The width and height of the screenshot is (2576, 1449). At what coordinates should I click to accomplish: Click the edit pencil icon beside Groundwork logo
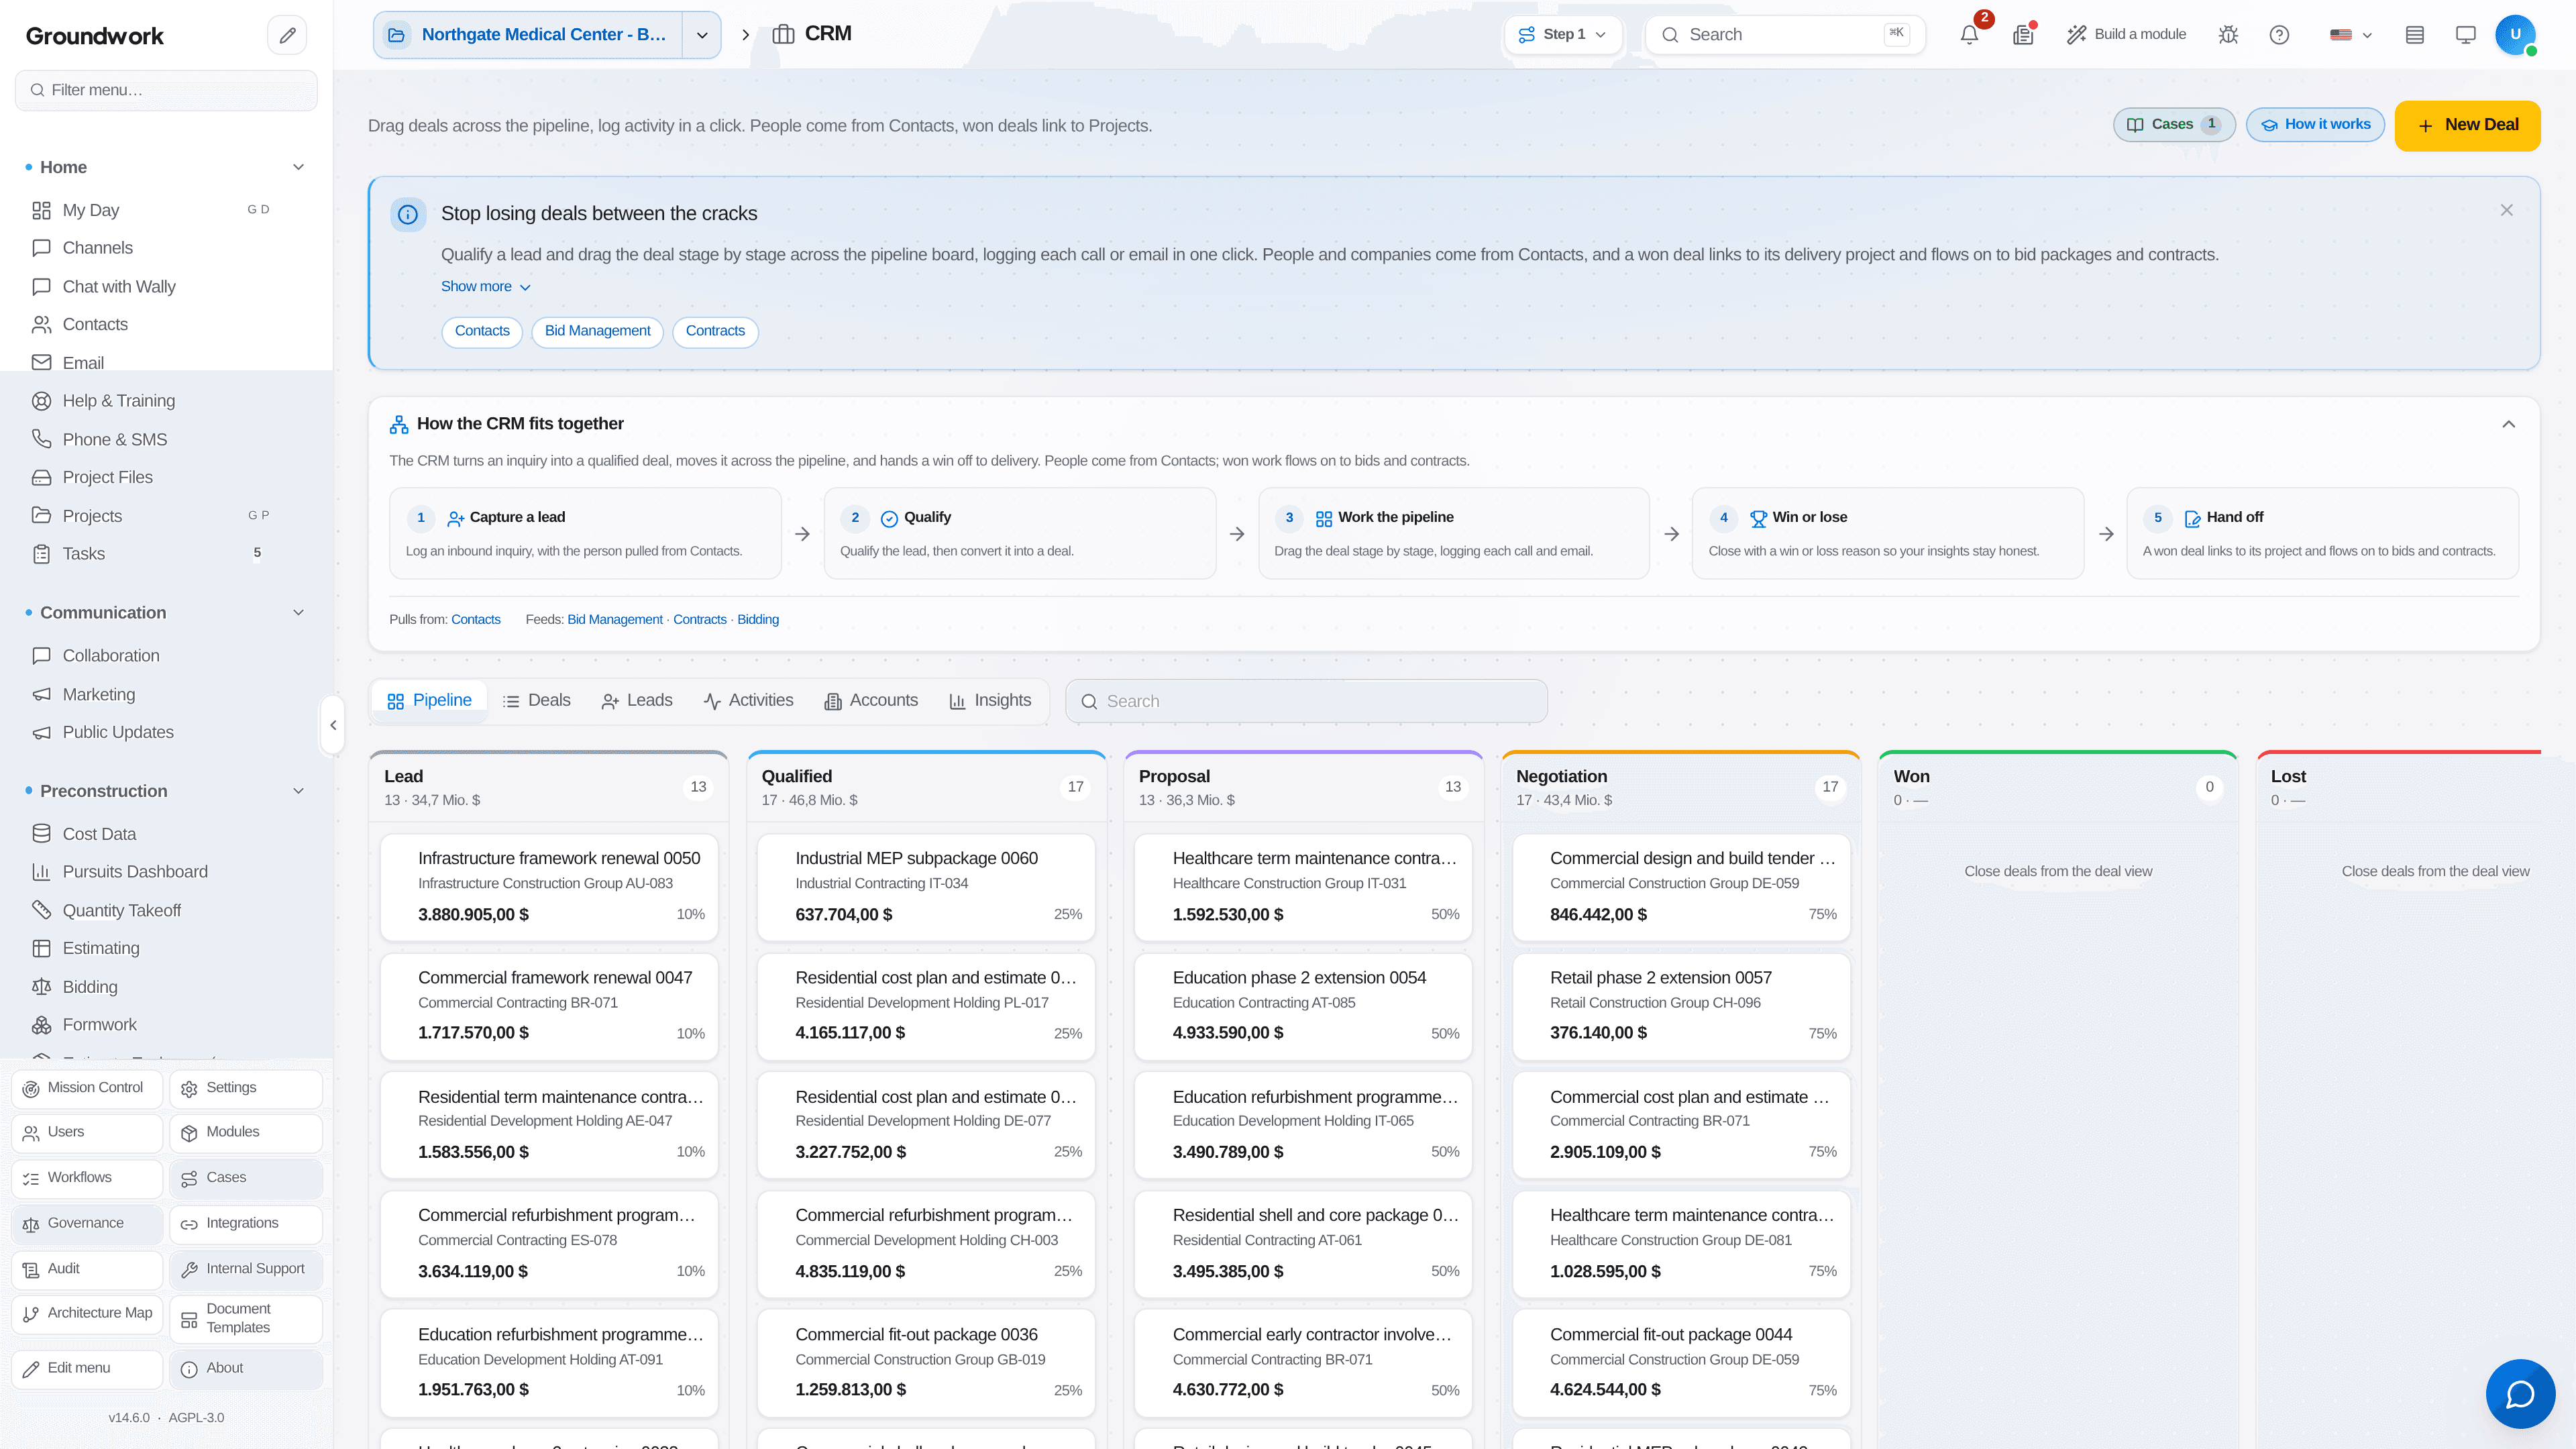(287, 35)
